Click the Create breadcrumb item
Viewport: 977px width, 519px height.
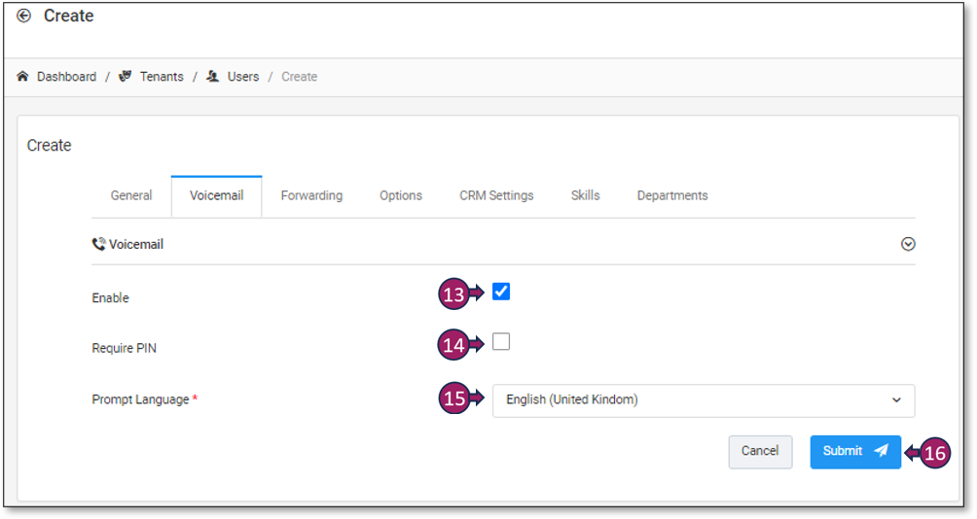(x=299, y=77)
